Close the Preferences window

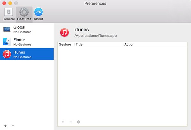coord(4,3)
